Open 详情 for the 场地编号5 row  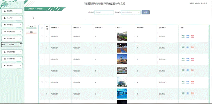point(183,70)
